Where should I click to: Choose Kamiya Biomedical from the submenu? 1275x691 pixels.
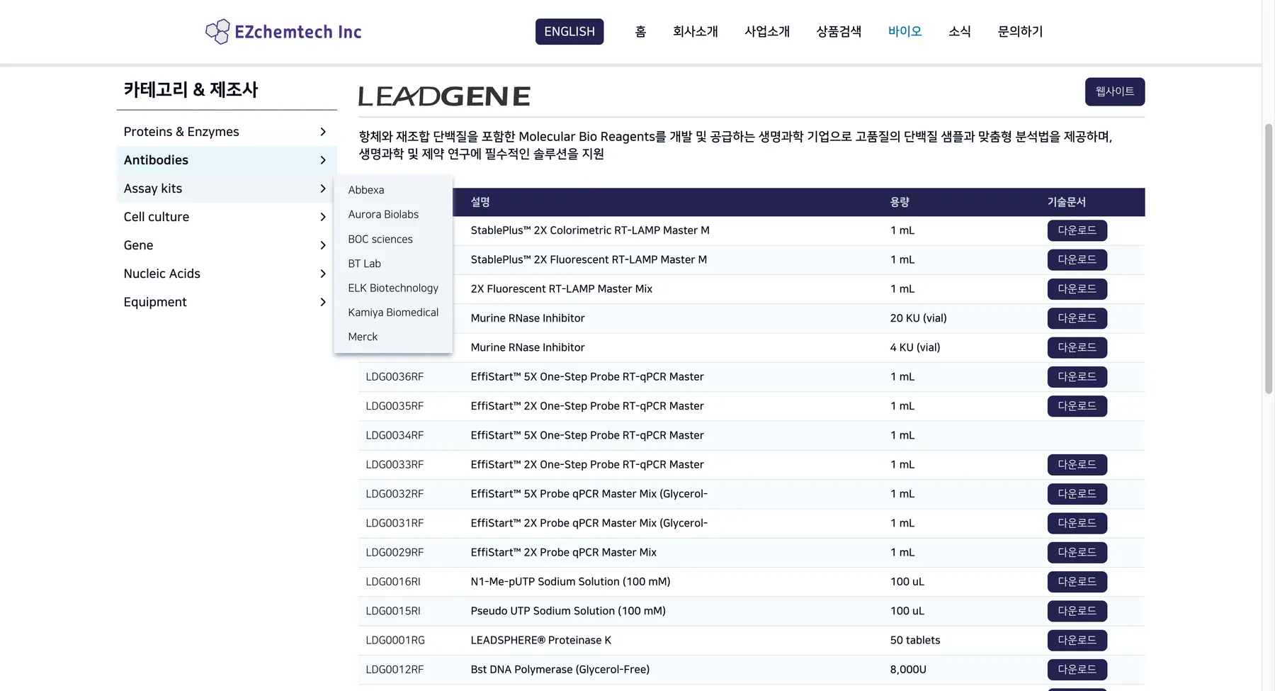coord(393,313)
